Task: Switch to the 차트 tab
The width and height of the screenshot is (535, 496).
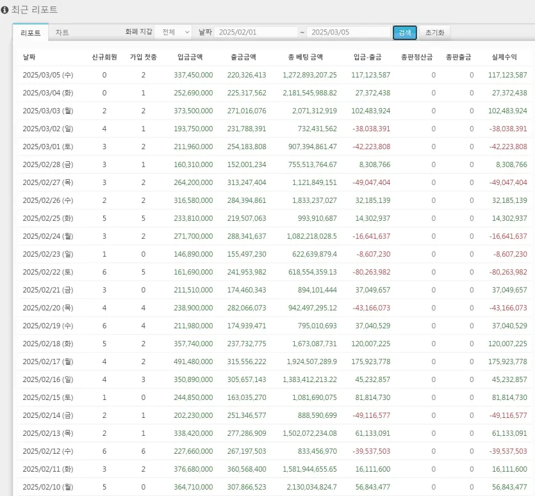Action: 62,33
